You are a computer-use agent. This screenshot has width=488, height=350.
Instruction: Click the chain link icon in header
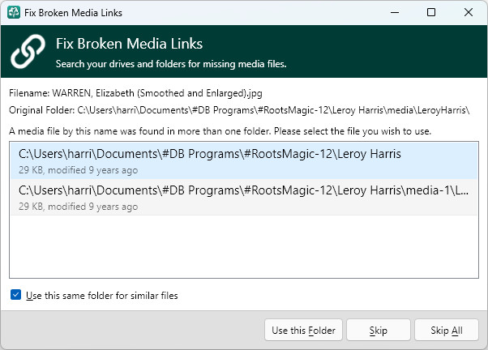point(28,51)
